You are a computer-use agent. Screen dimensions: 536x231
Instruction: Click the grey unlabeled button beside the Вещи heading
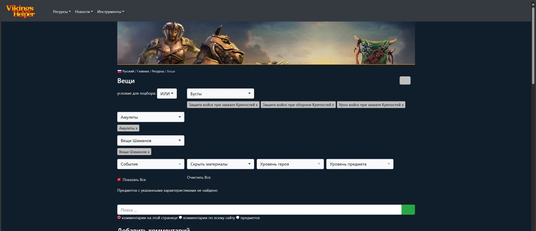[x=405, y=80]
